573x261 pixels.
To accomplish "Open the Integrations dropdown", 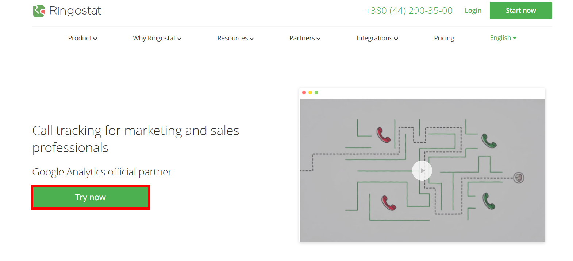I will pyautogui.click(x=377, y=38).
